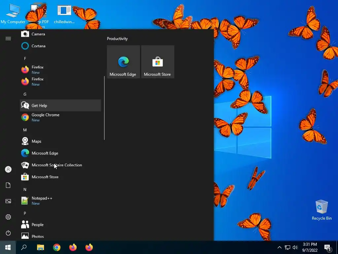Image resolution: width=338 pixels, height=254 pixels.
Task: Open Pictures from the Start sidebar
Action: 8,201
